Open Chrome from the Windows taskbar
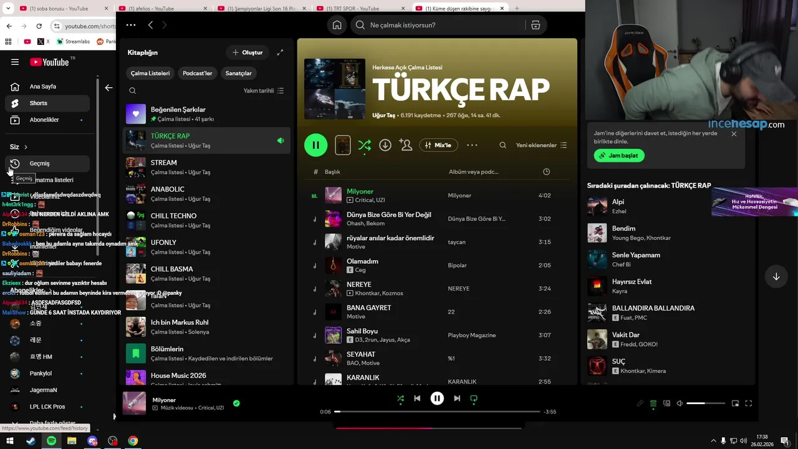The image size is (798, 449). [133, 441]
